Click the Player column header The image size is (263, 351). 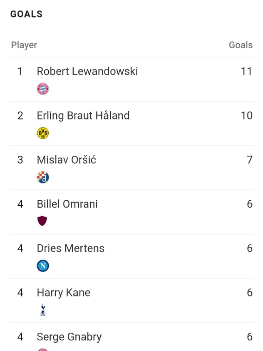click(24, 45)
